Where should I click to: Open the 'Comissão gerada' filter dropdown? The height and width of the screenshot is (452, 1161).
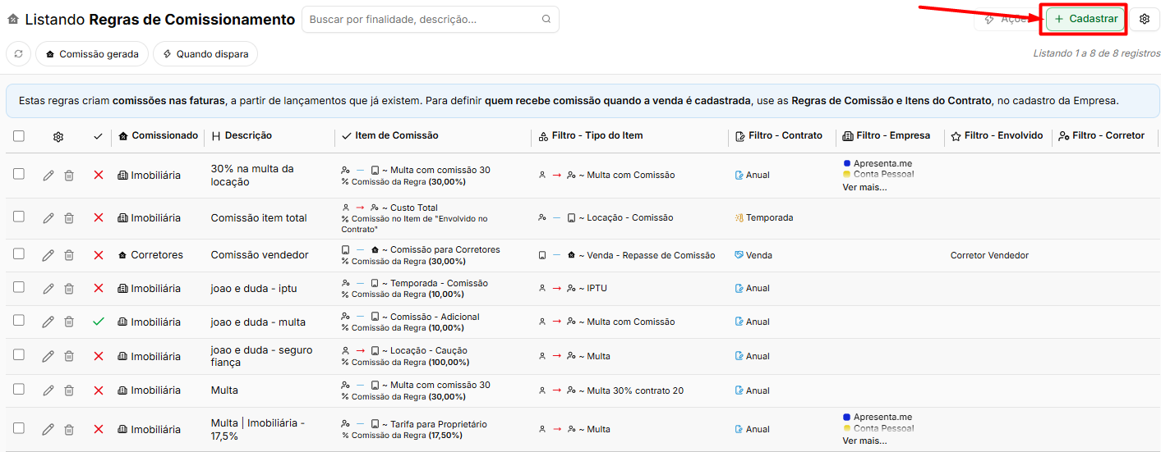[x=92, y=54]
